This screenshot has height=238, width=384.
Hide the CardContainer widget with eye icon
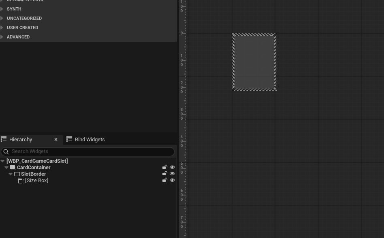172,167
